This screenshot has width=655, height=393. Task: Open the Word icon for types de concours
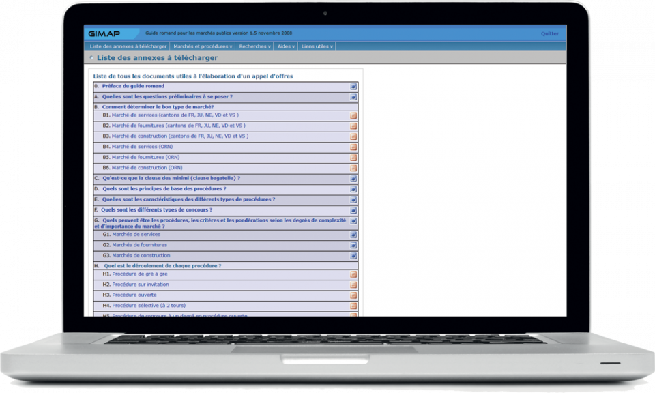pyautogui.click(x=353, y=211)
